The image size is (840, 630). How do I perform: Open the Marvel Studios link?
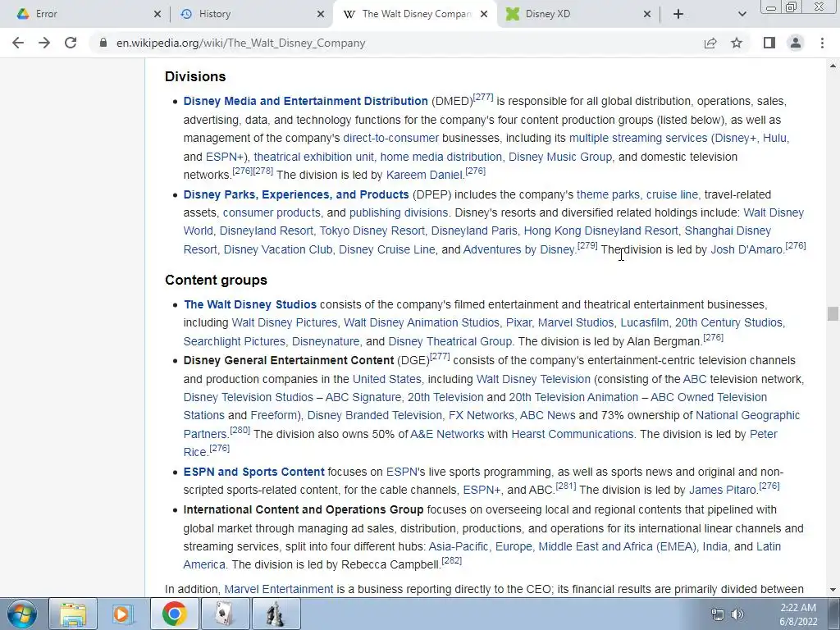pos(576,323)
